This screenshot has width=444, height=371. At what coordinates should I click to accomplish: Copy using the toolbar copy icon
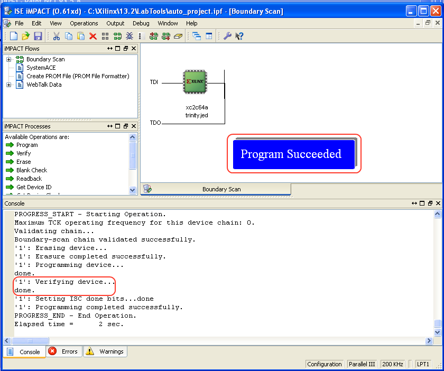[69, 36]
